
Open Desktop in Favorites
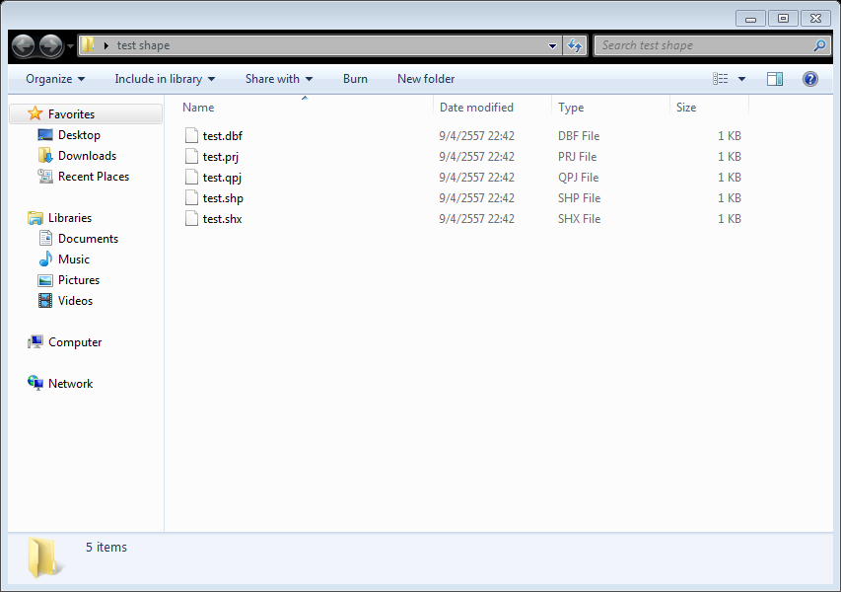pyautogui.click(x=79, y=135)
